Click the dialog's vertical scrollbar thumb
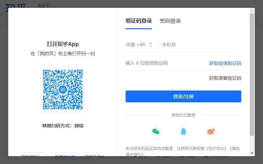This screenshot has height=164, width=263. click(252, 75)
